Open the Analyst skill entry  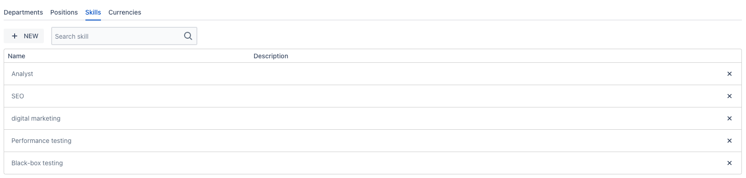tap(22, 74)
